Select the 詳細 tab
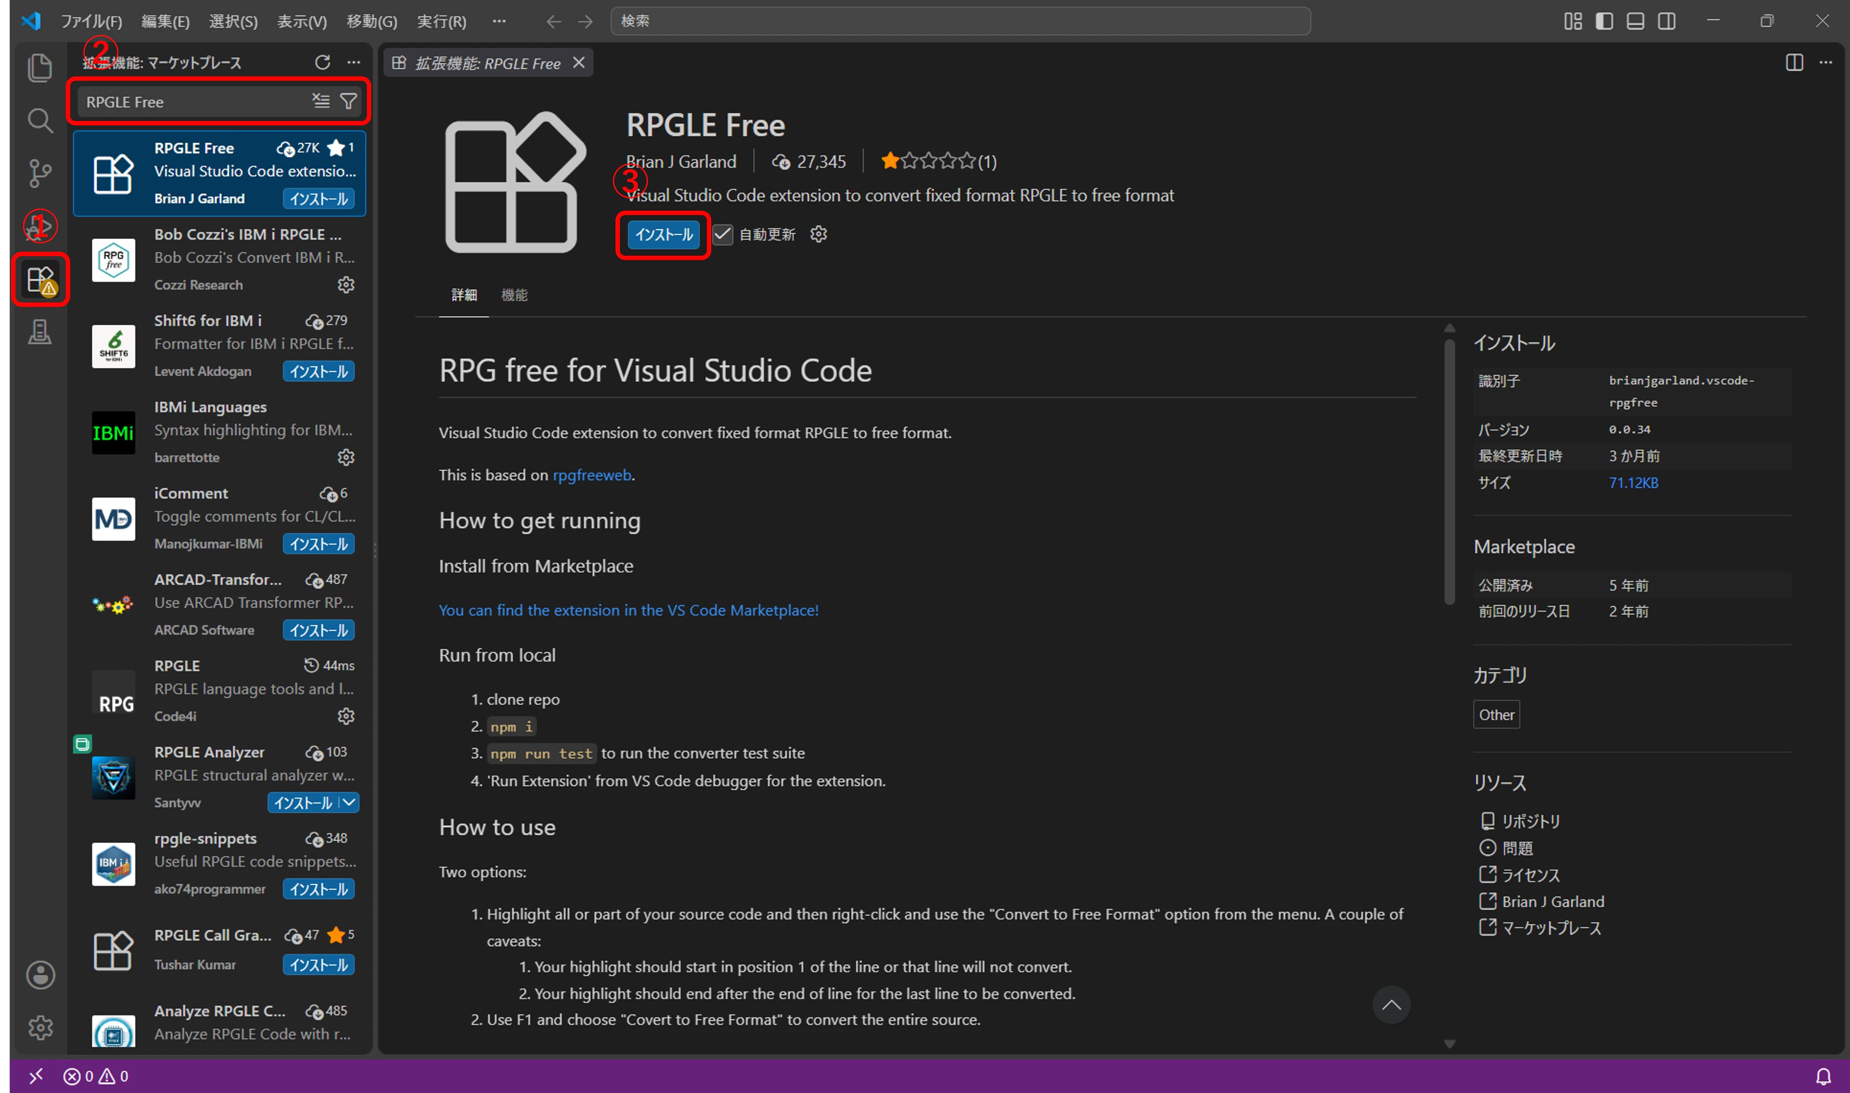The image size is (1850, 1093). click(x=464, y=295)
